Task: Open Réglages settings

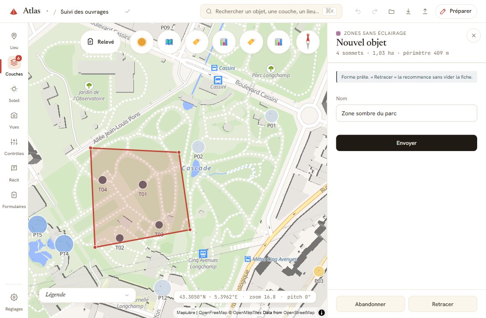Action: pos(14,302)
